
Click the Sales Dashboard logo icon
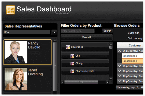(x=10, y=10)
